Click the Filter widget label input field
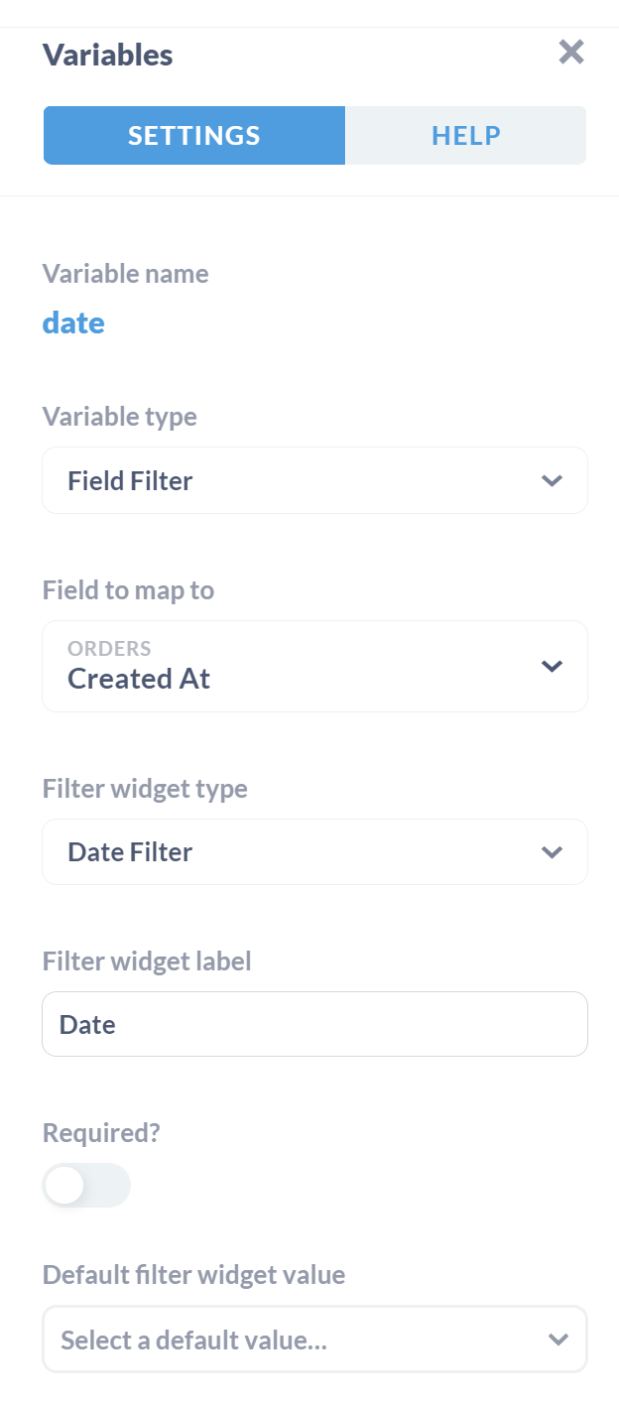Screen dimensions: 619x1405 314,1024
